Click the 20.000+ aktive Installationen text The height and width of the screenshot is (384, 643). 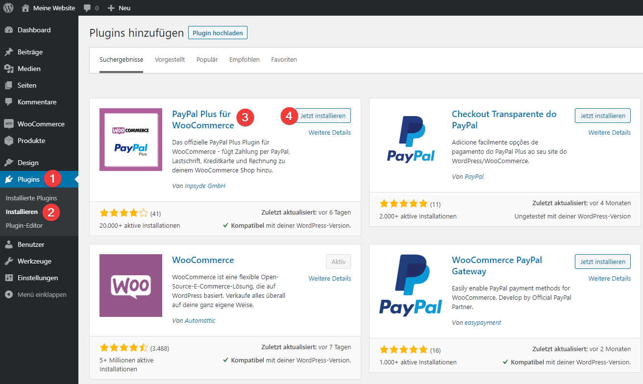140,226
